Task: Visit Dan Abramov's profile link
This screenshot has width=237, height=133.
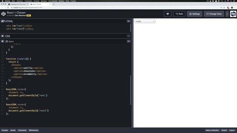Action: 20,16
